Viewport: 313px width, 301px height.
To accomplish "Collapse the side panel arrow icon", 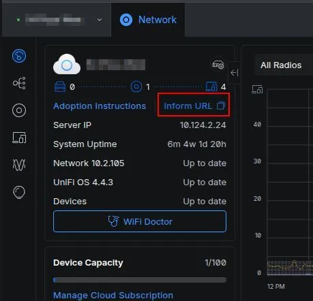I will coord(235,73).
